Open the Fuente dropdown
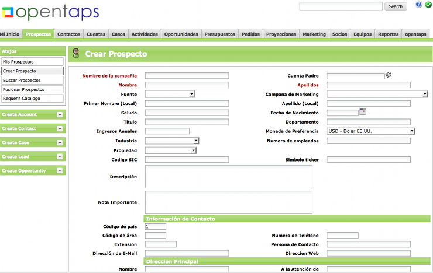 (x=170, y=94)
